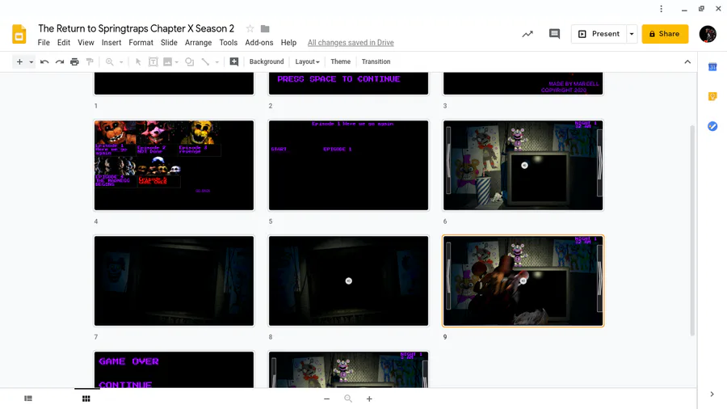Star the presentation
Image resolution: width=727 pixels, height=409 pixels.
click(x=250, y=29)
